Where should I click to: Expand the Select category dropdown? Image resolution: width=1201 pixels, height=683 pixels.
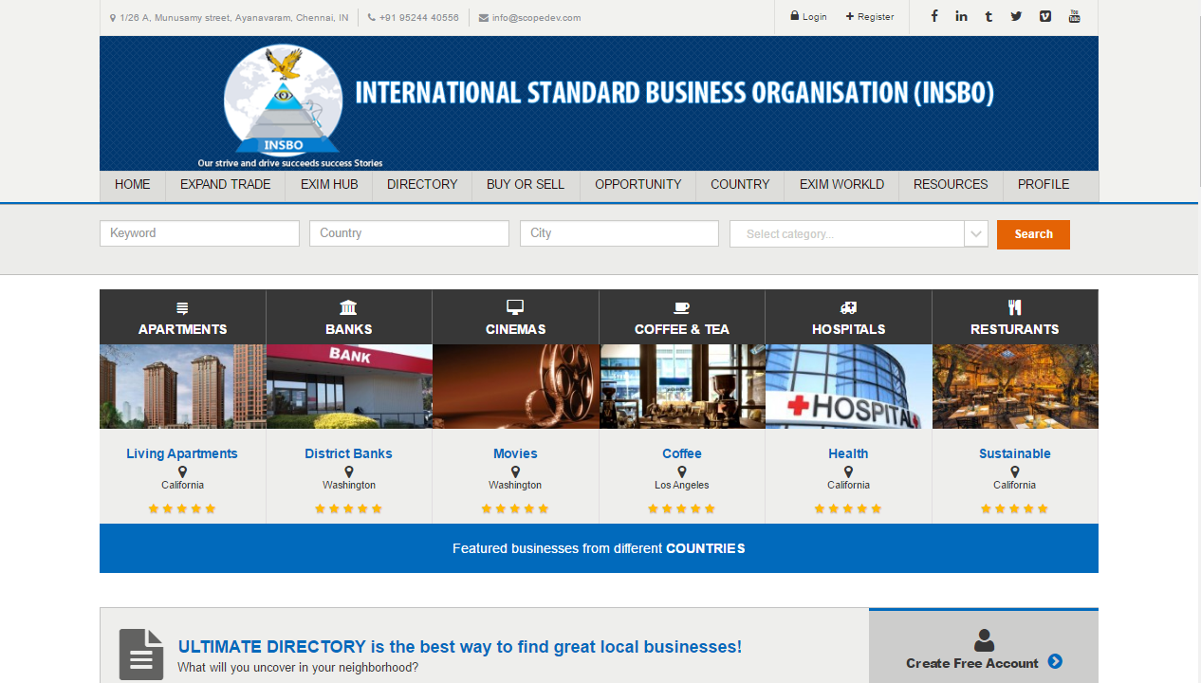pyautogui.click(x=846, y=234)
